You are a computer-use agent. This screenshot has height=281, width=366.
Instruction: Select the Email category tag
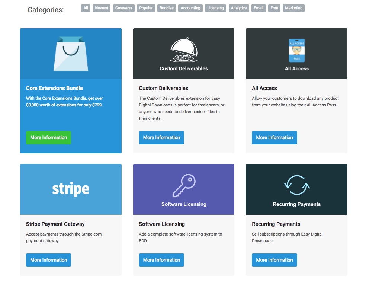[x=259, y=8]
